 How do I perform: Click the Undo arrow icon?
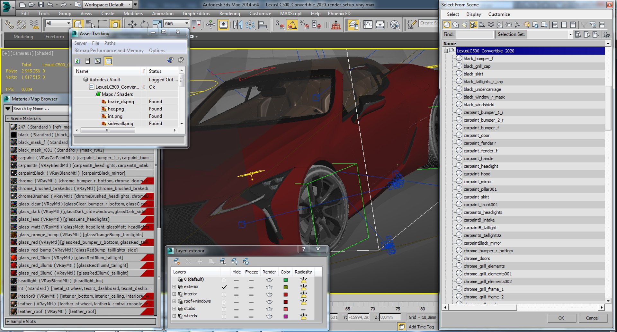click(x=50, y=4)
